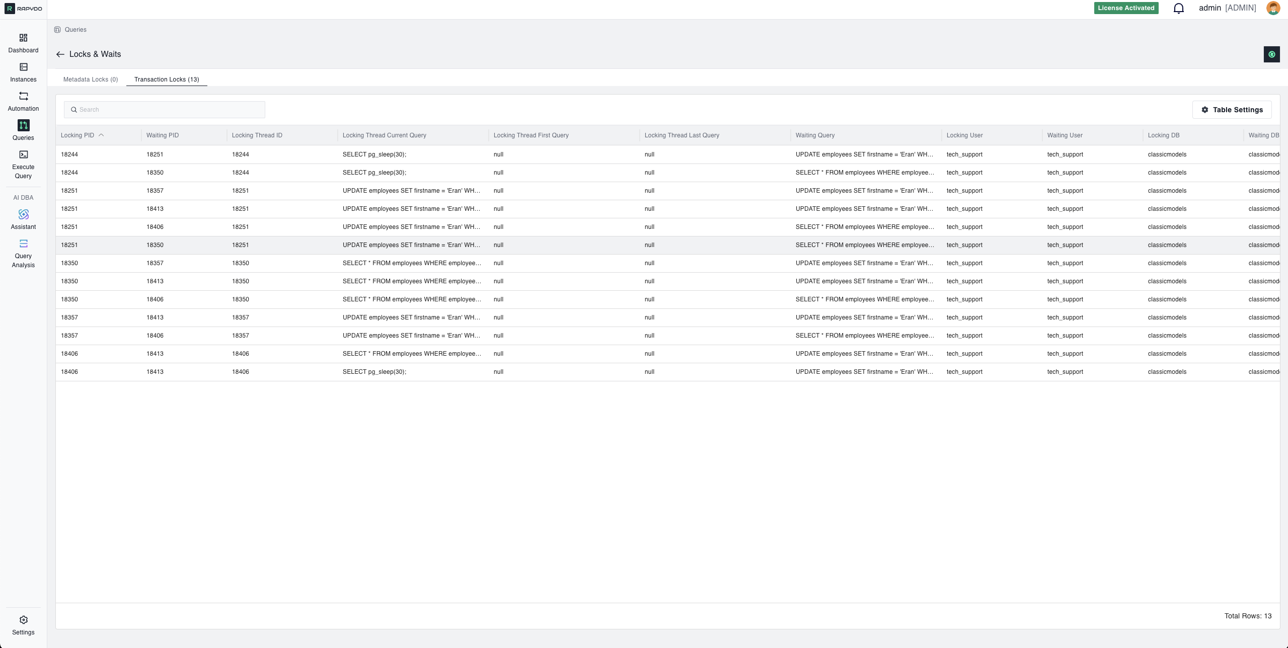Sort by the Waiting PID column header
Viewport: 1288px width, 648px height.
coord(162,135)
